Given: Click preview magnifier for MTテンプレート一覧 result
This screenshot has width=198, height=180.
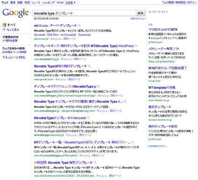Looking at the screenshot, I should (132, 142).
